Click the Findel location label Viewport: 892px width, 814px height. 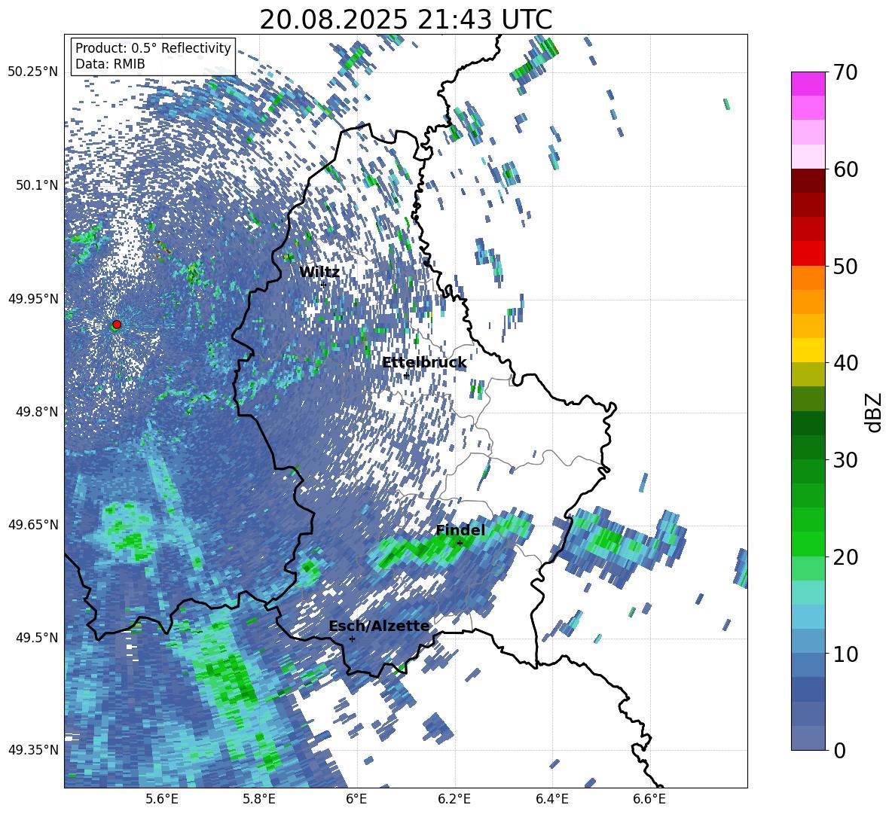(460, 530)
